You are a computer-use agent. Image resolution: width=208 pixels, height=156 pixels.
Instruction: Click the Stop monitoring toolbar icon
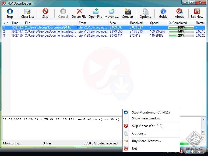pos(10,12)
